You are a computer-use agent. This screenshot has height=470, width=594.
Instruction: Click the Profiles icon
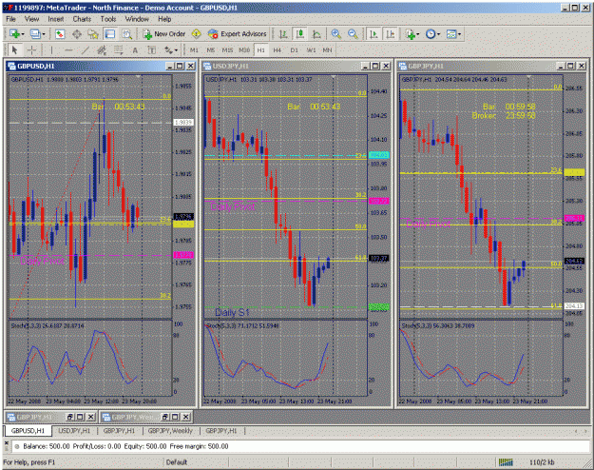pyautogui.click(x=35, y=34)
